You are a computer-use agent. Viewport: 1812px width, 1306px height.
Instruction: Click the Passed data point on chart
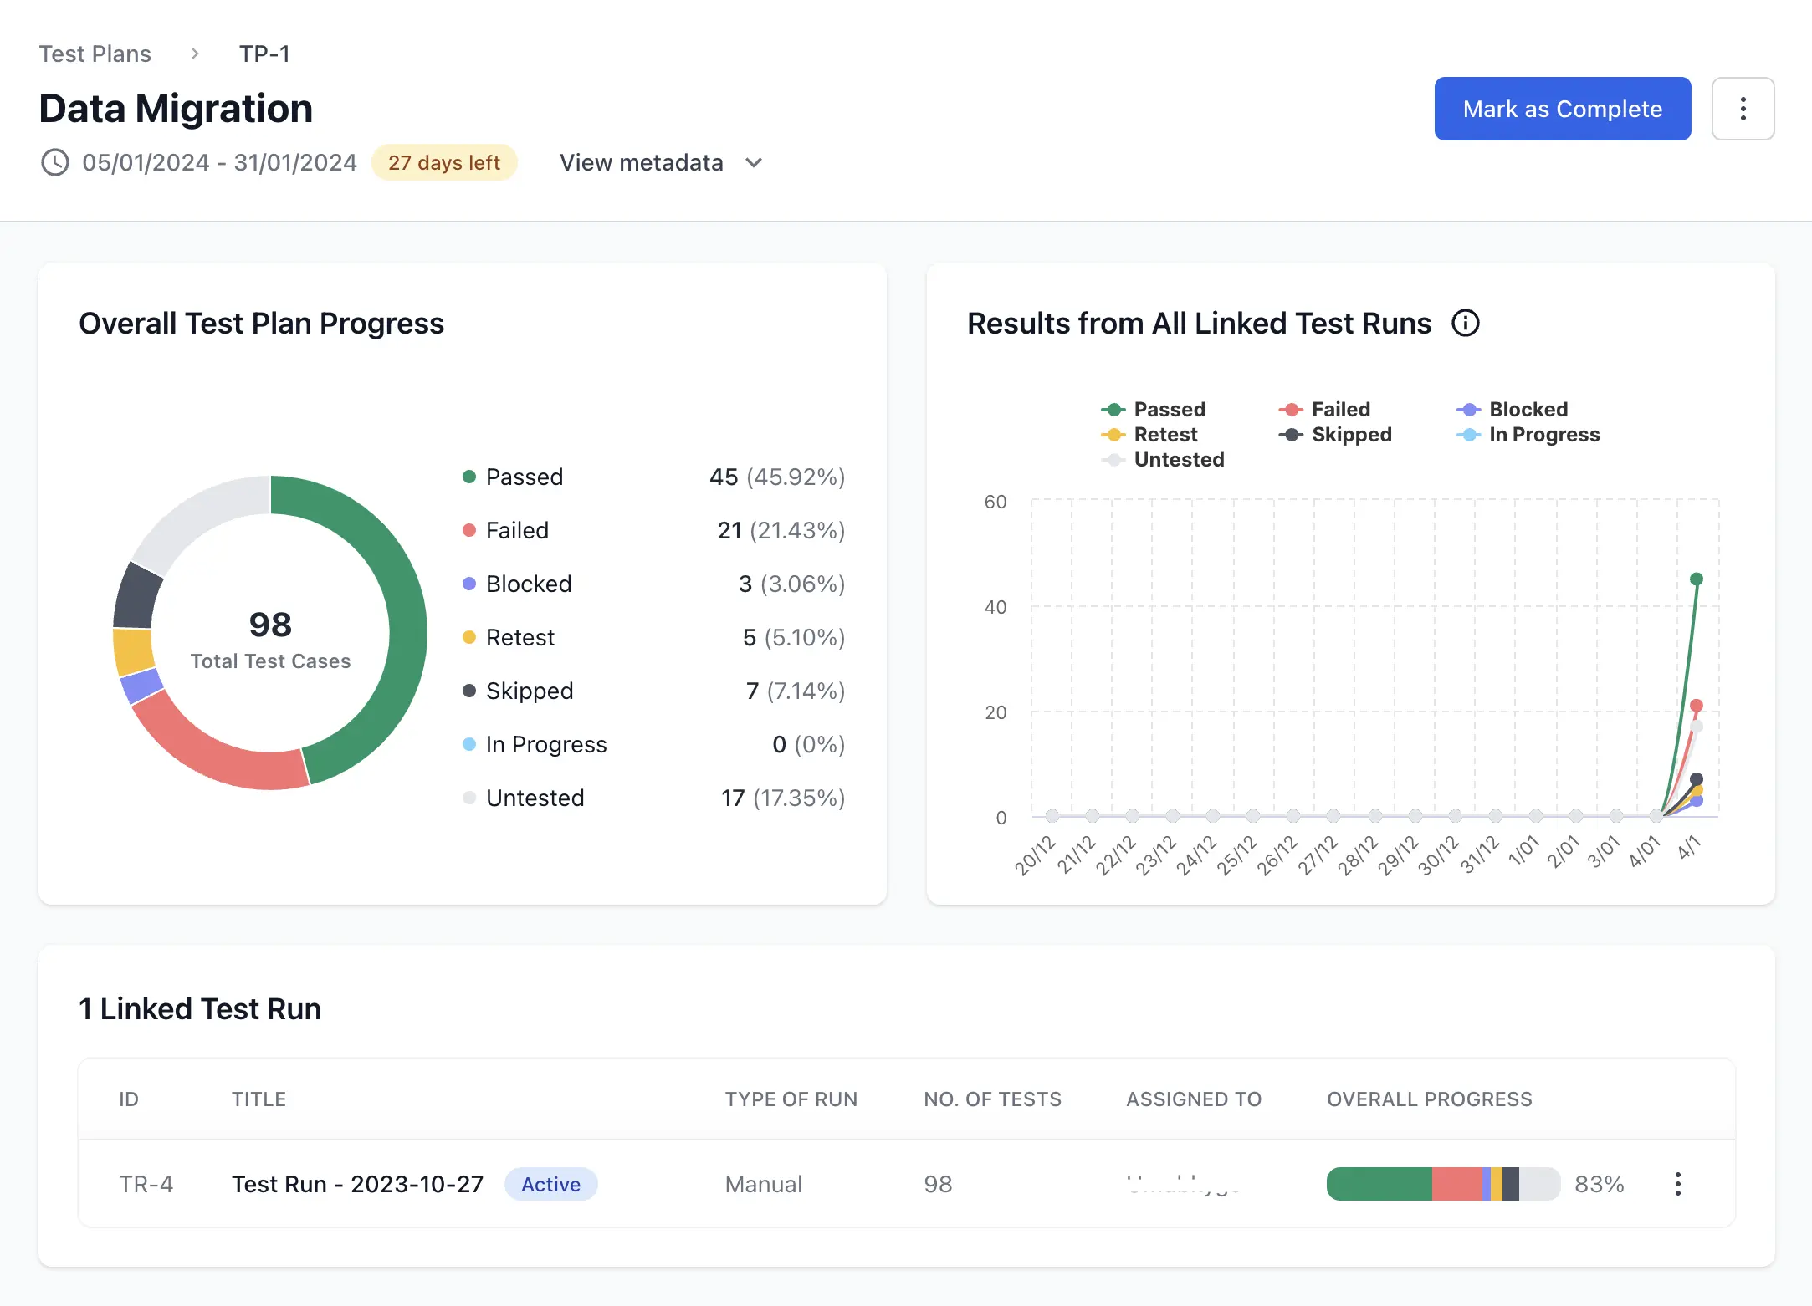point(1696,579)
